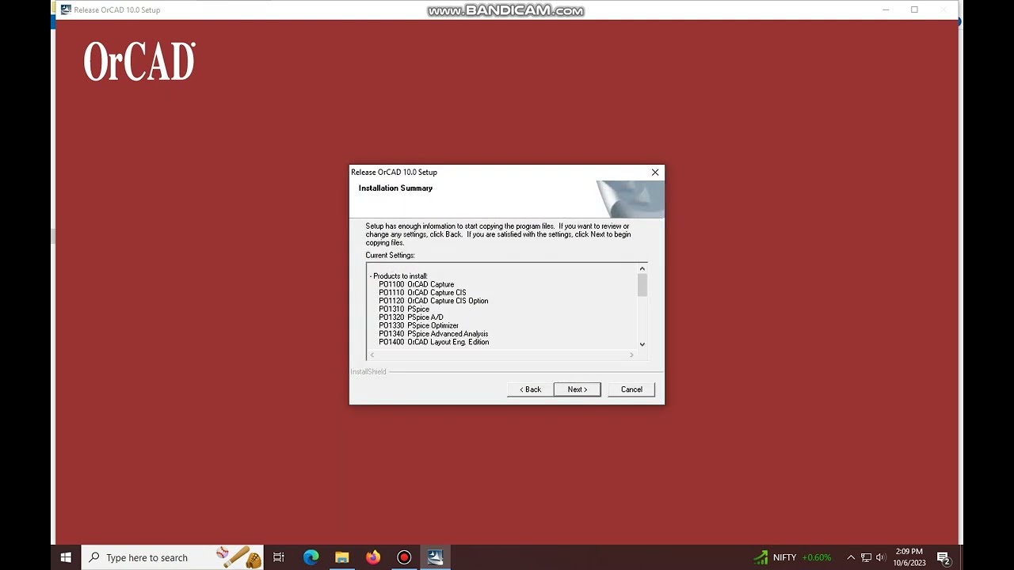This screenshot has height=570, width=1014.
Task: Switch to OrCAD setup taskbar icon
Action: [435, 557]
